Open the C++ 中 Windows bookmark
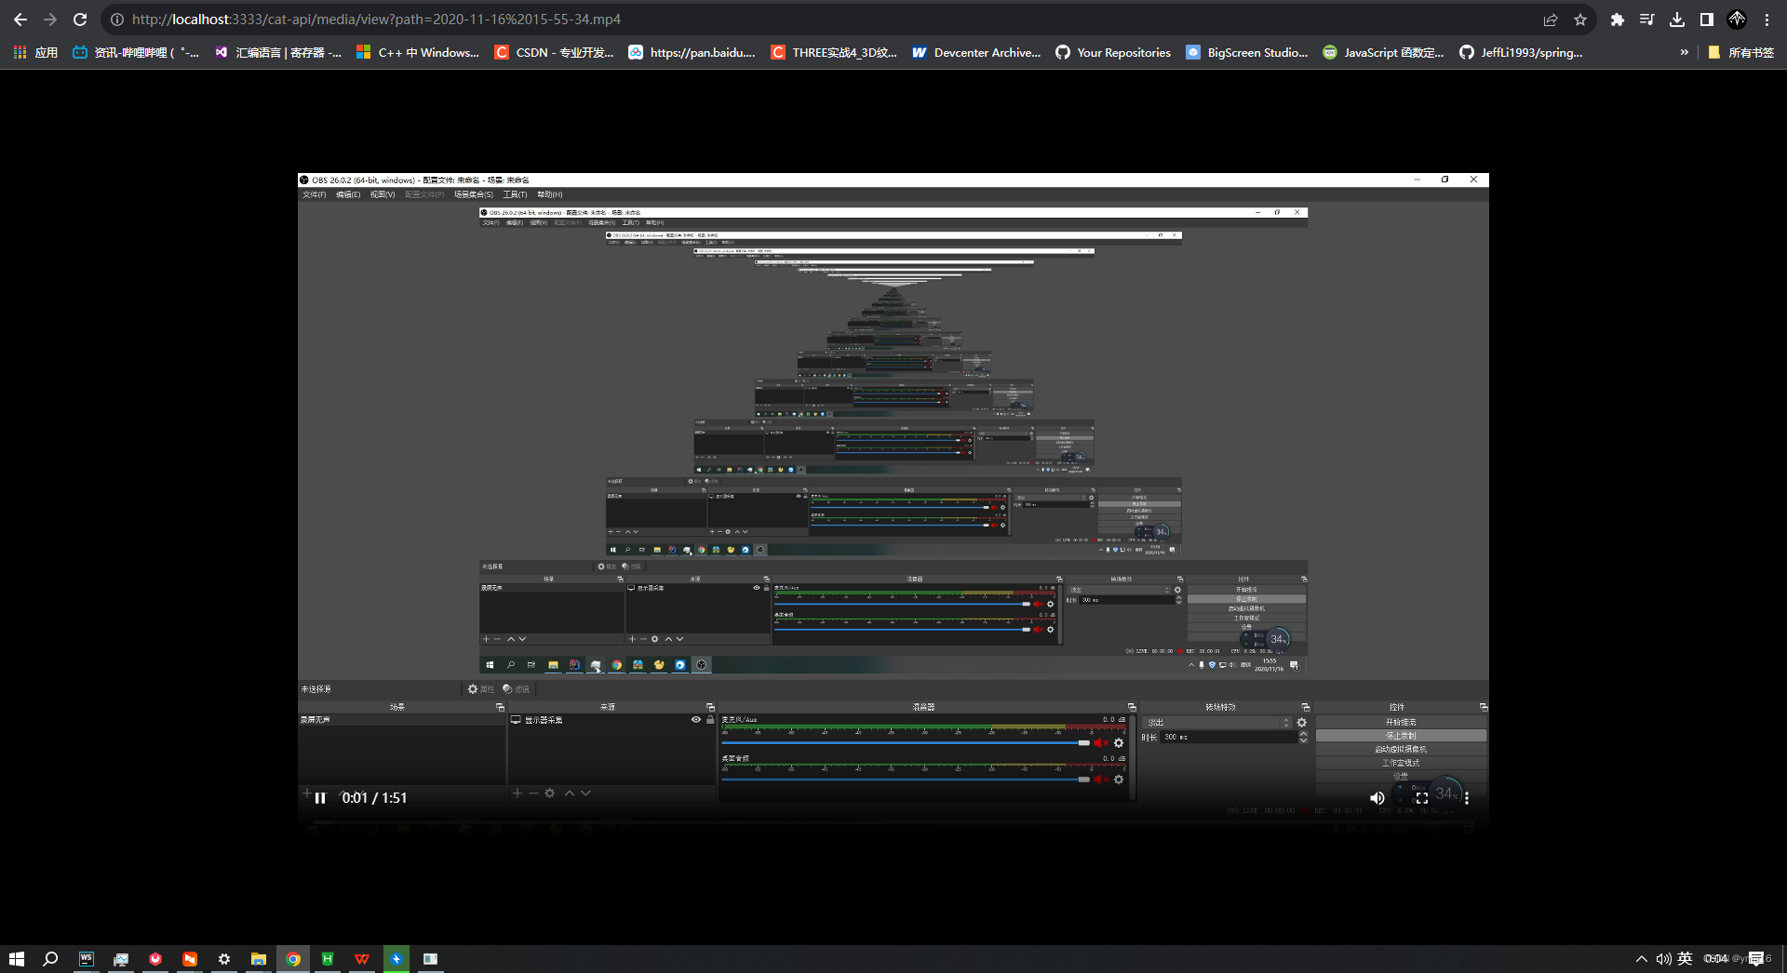 (418, 53)
